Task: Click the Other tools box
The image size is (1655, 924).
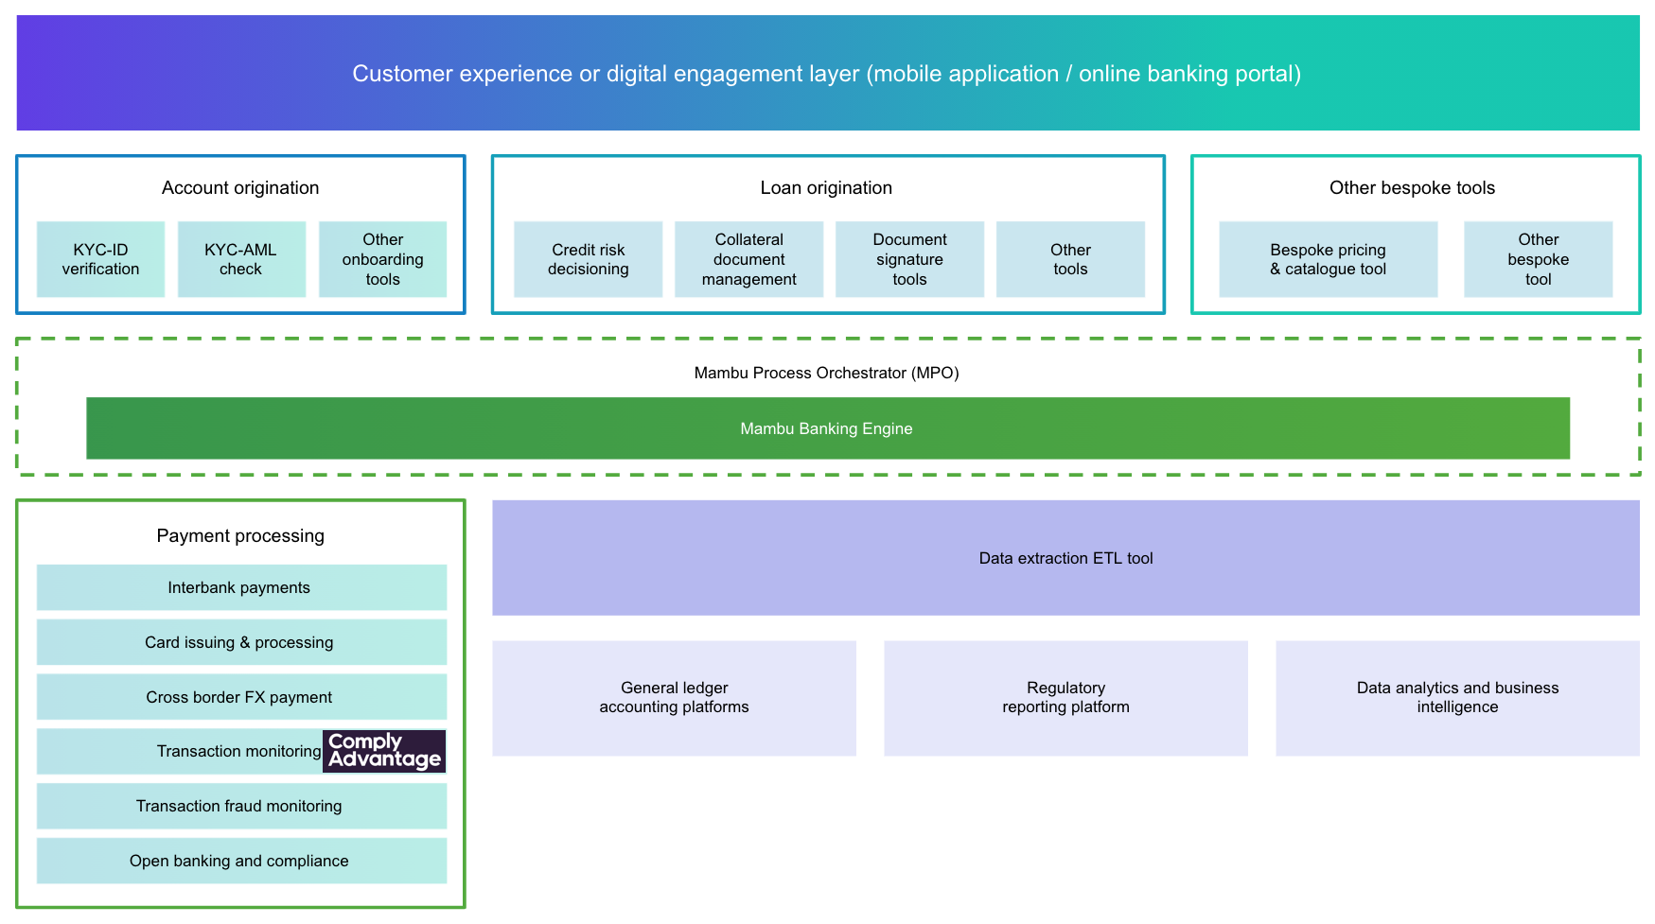Action: pos(1070,259)
